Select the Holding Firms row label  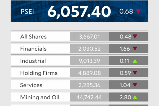[39, 73]
